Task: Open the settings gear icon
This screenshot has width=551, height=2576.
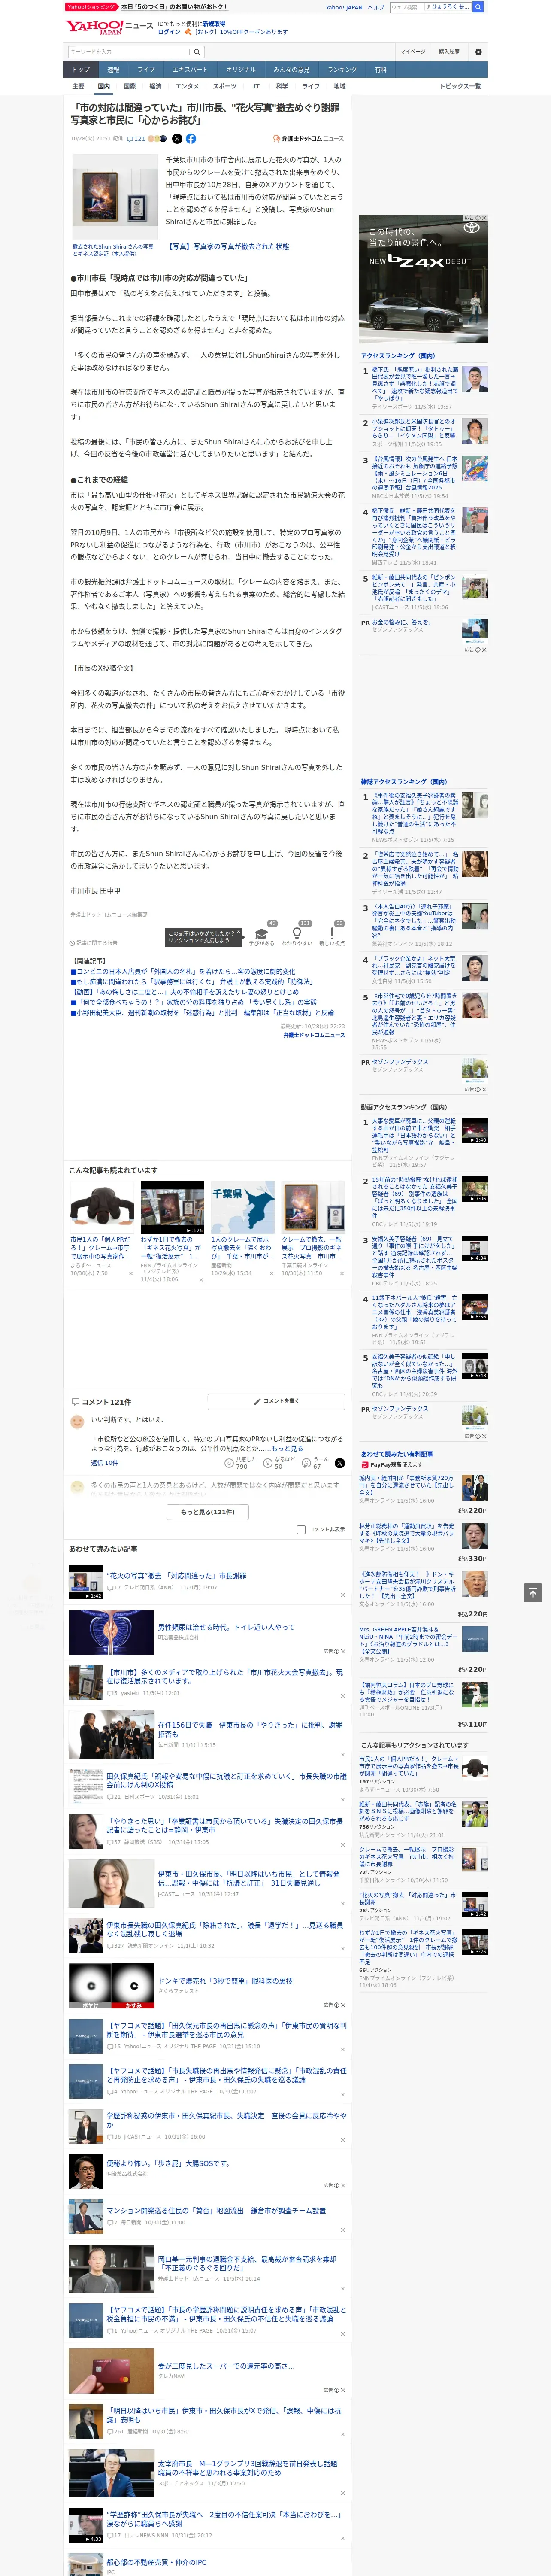Action: 477,51
